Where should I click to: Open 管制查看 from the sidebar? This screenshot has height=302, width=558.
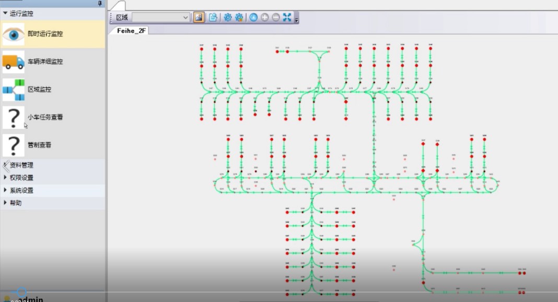click(39, 145)
